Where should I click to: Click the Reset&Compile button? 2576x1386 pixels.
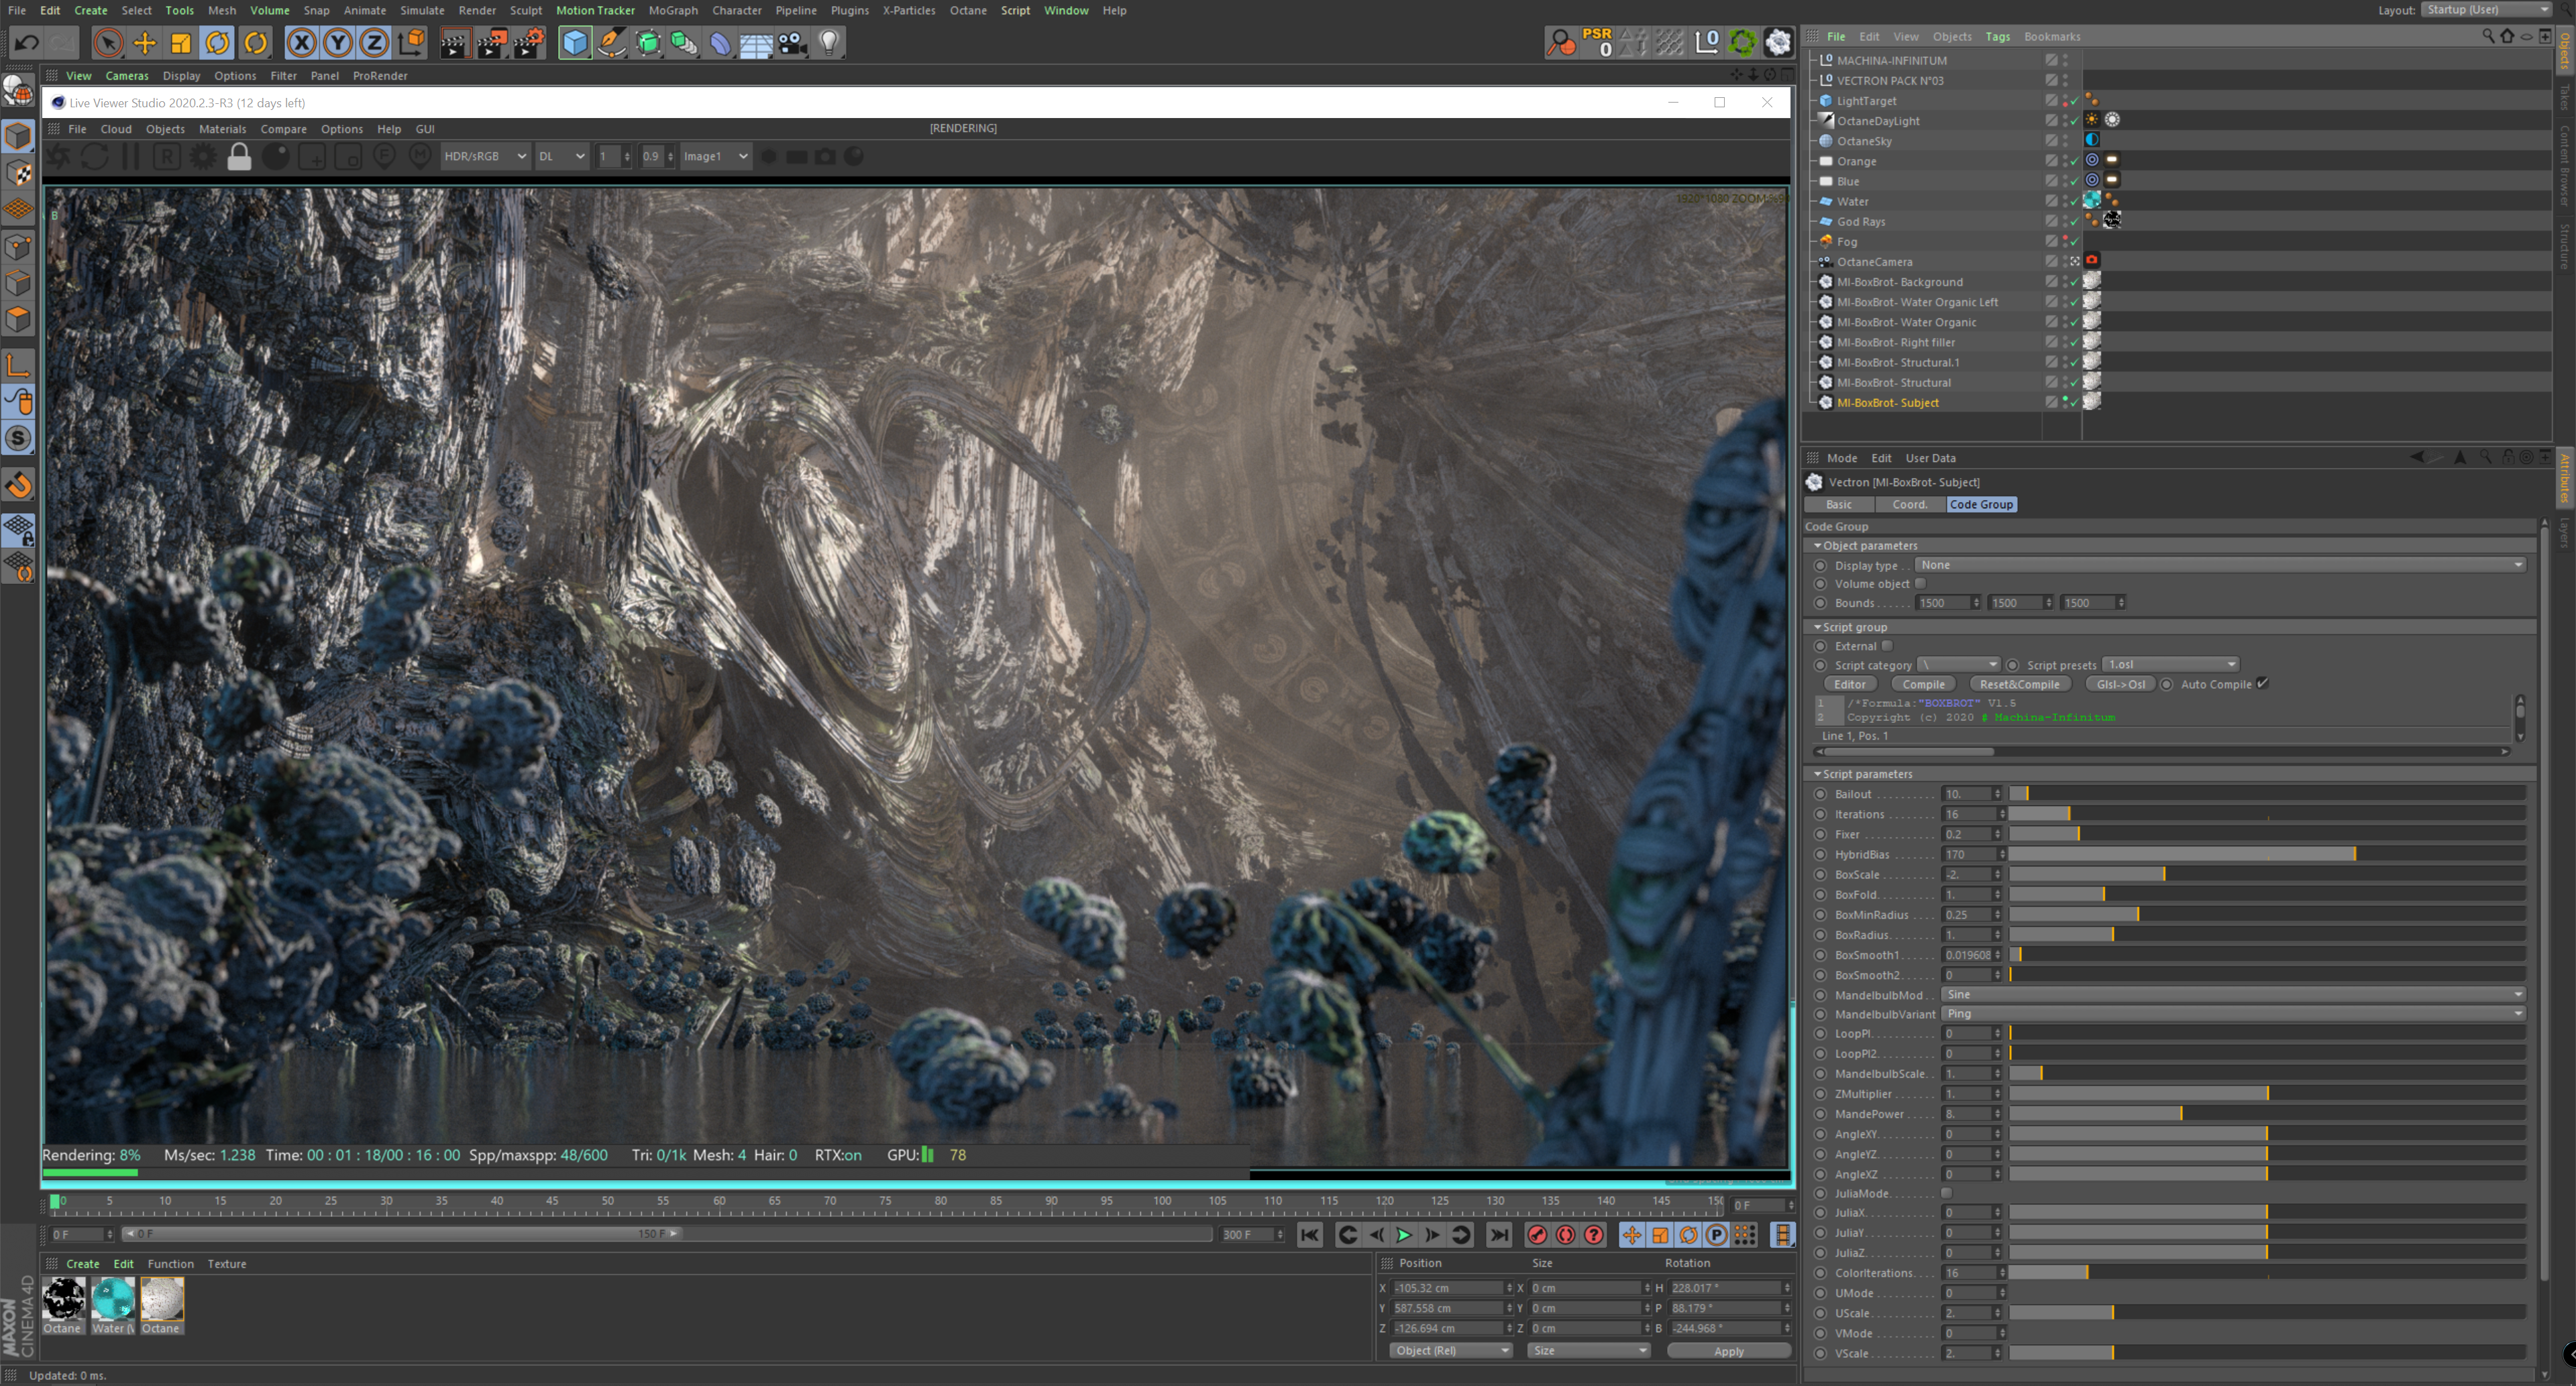pos(2019,685)
